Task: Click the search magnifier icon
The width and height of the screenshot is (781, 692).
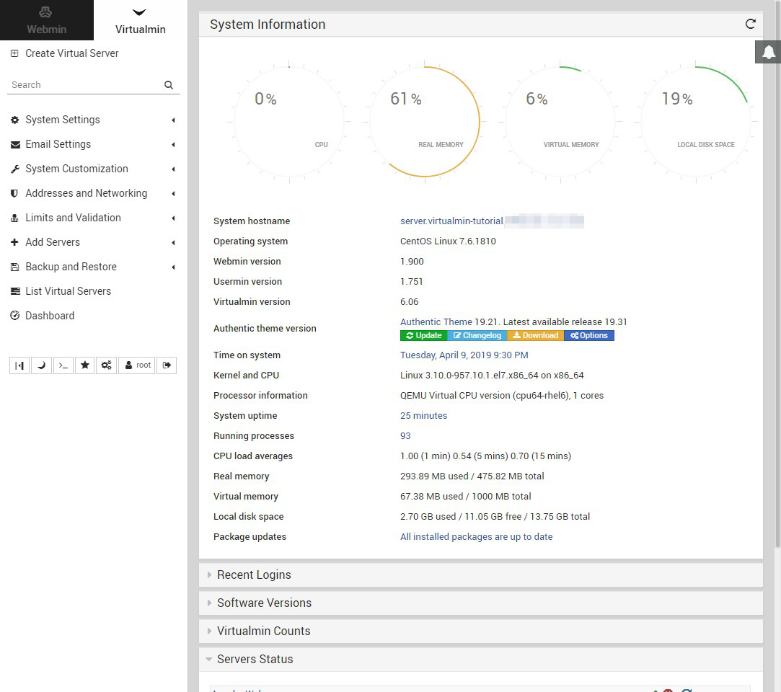Action: click(169, 84)
